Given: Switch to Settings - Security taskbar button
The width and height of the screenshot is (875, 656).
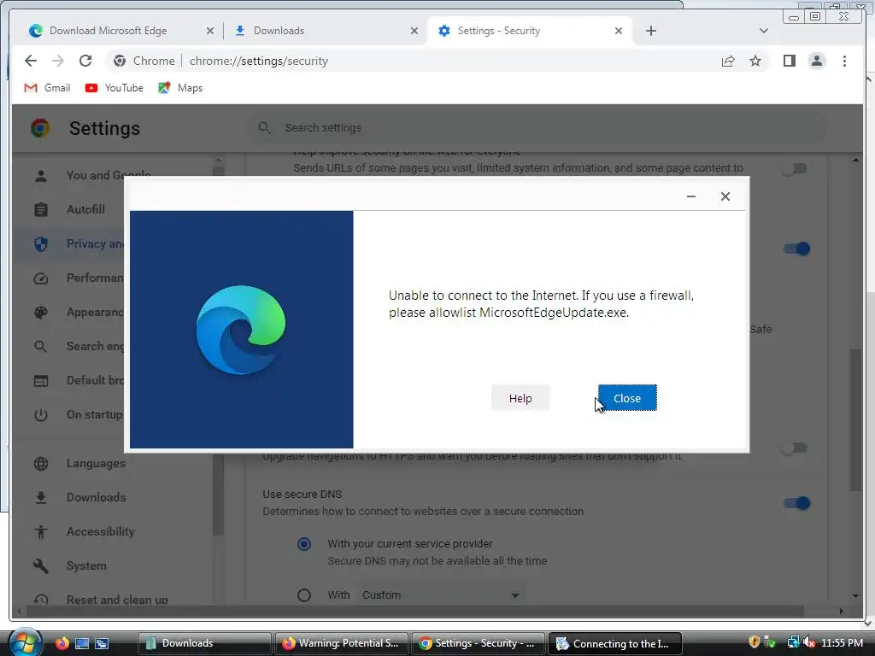Looking at the screenshot, I should click(478, 643).
